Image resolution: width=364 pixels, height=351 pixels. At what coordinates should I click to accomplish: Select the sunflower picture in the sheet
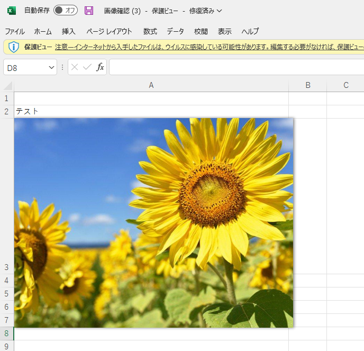pos(153,223)
